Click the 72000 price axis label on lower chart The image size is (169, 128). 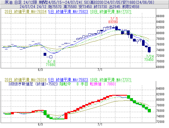[160, 122]
